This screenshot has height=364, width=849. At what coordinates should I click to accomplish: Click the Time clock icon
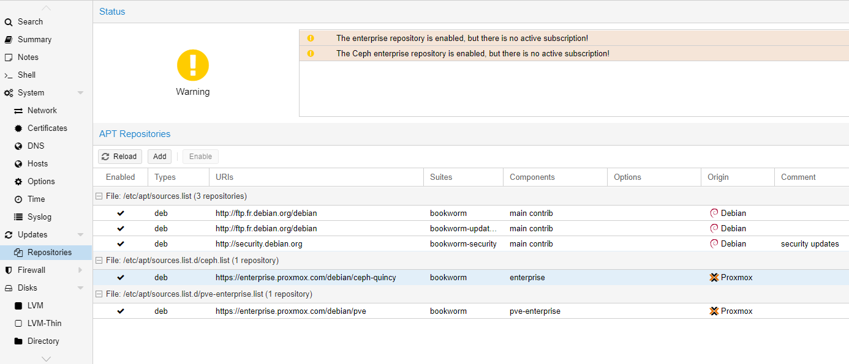point(18,199)
